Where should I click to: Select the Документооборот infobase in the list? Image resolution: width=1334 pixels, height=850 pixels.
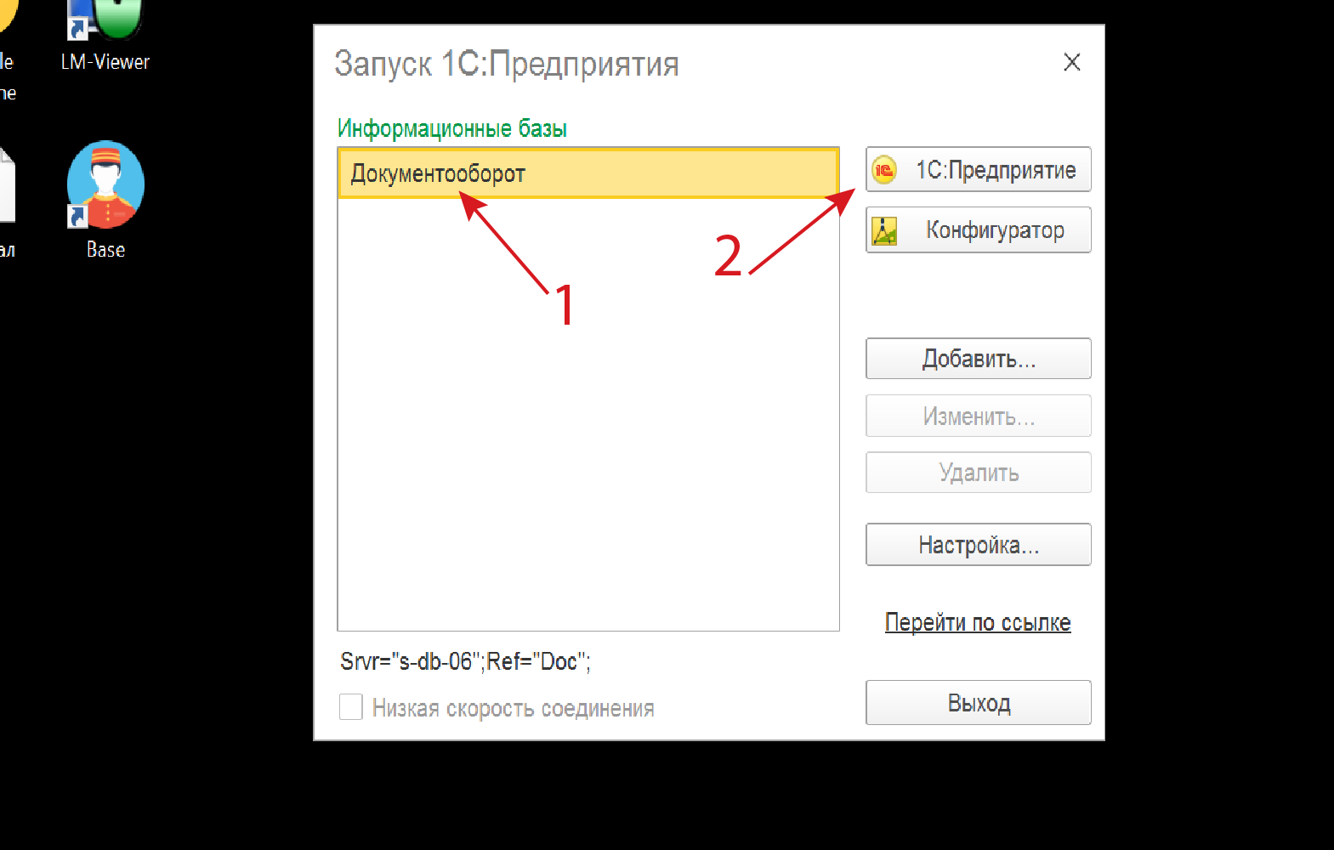tap(439, 173)
